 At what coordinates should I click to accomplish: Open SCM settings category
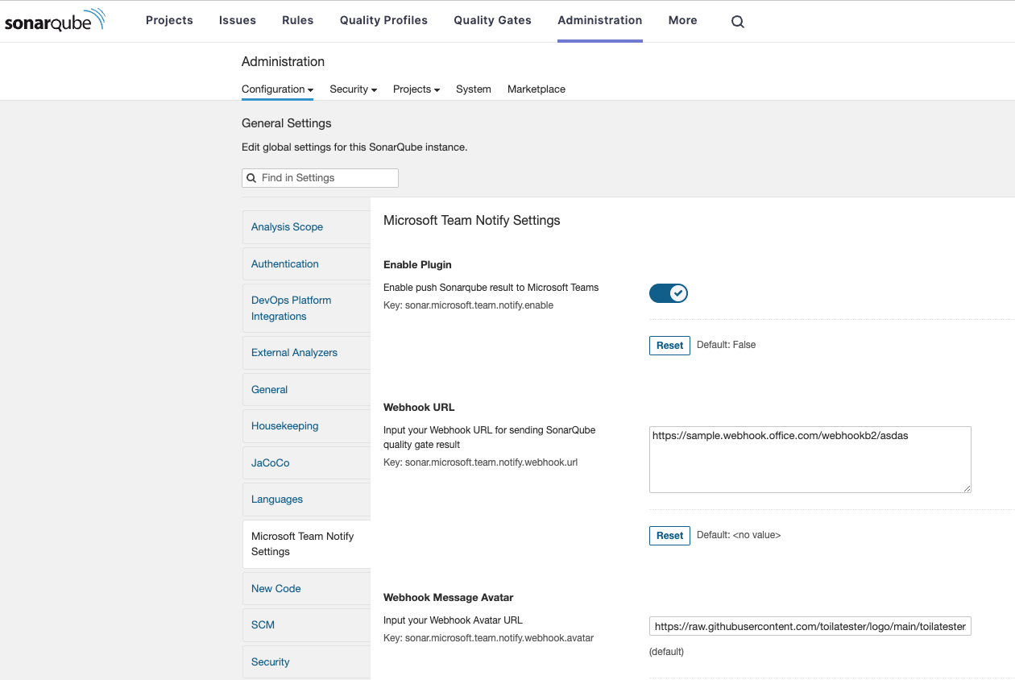point(306,625)
